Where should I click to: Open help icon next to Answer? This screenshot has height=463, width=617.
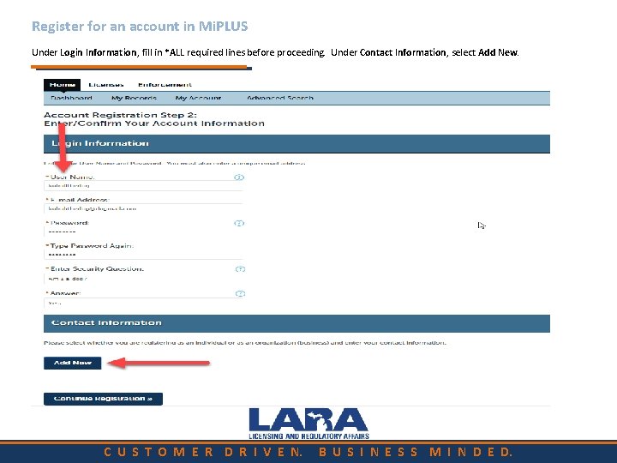[240, 293]
